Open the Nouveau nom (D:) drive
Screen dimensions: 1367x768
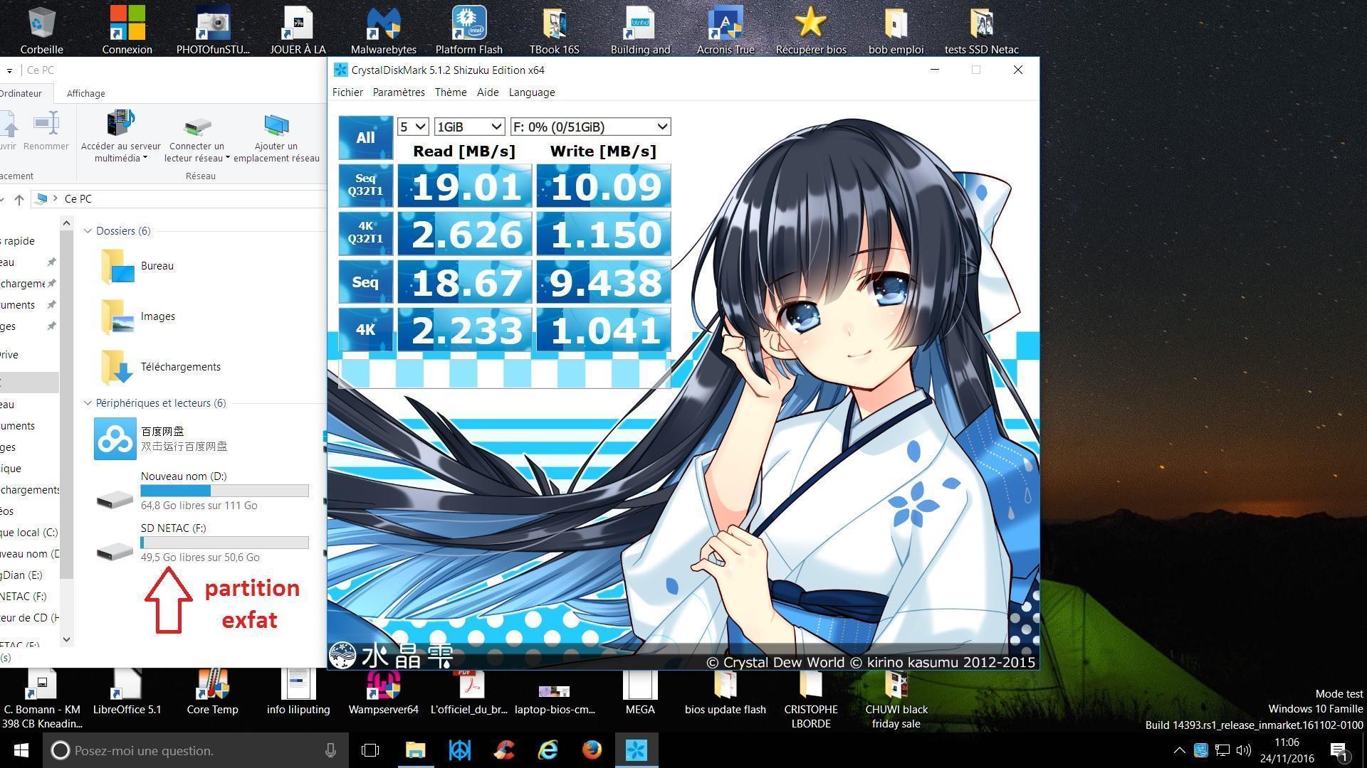pyautogui.click(x=183, y=476)
